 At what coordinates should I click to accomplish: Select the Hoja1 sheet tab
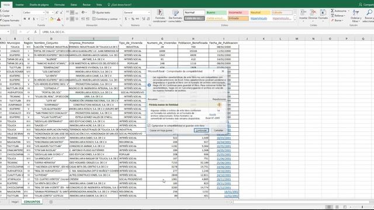[15, 202]
